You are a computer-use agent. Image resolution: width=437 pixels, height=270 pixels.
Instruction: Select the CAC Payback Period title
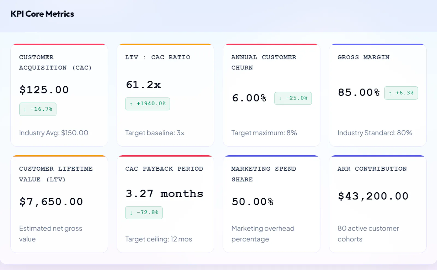click(x=164, y=169)
